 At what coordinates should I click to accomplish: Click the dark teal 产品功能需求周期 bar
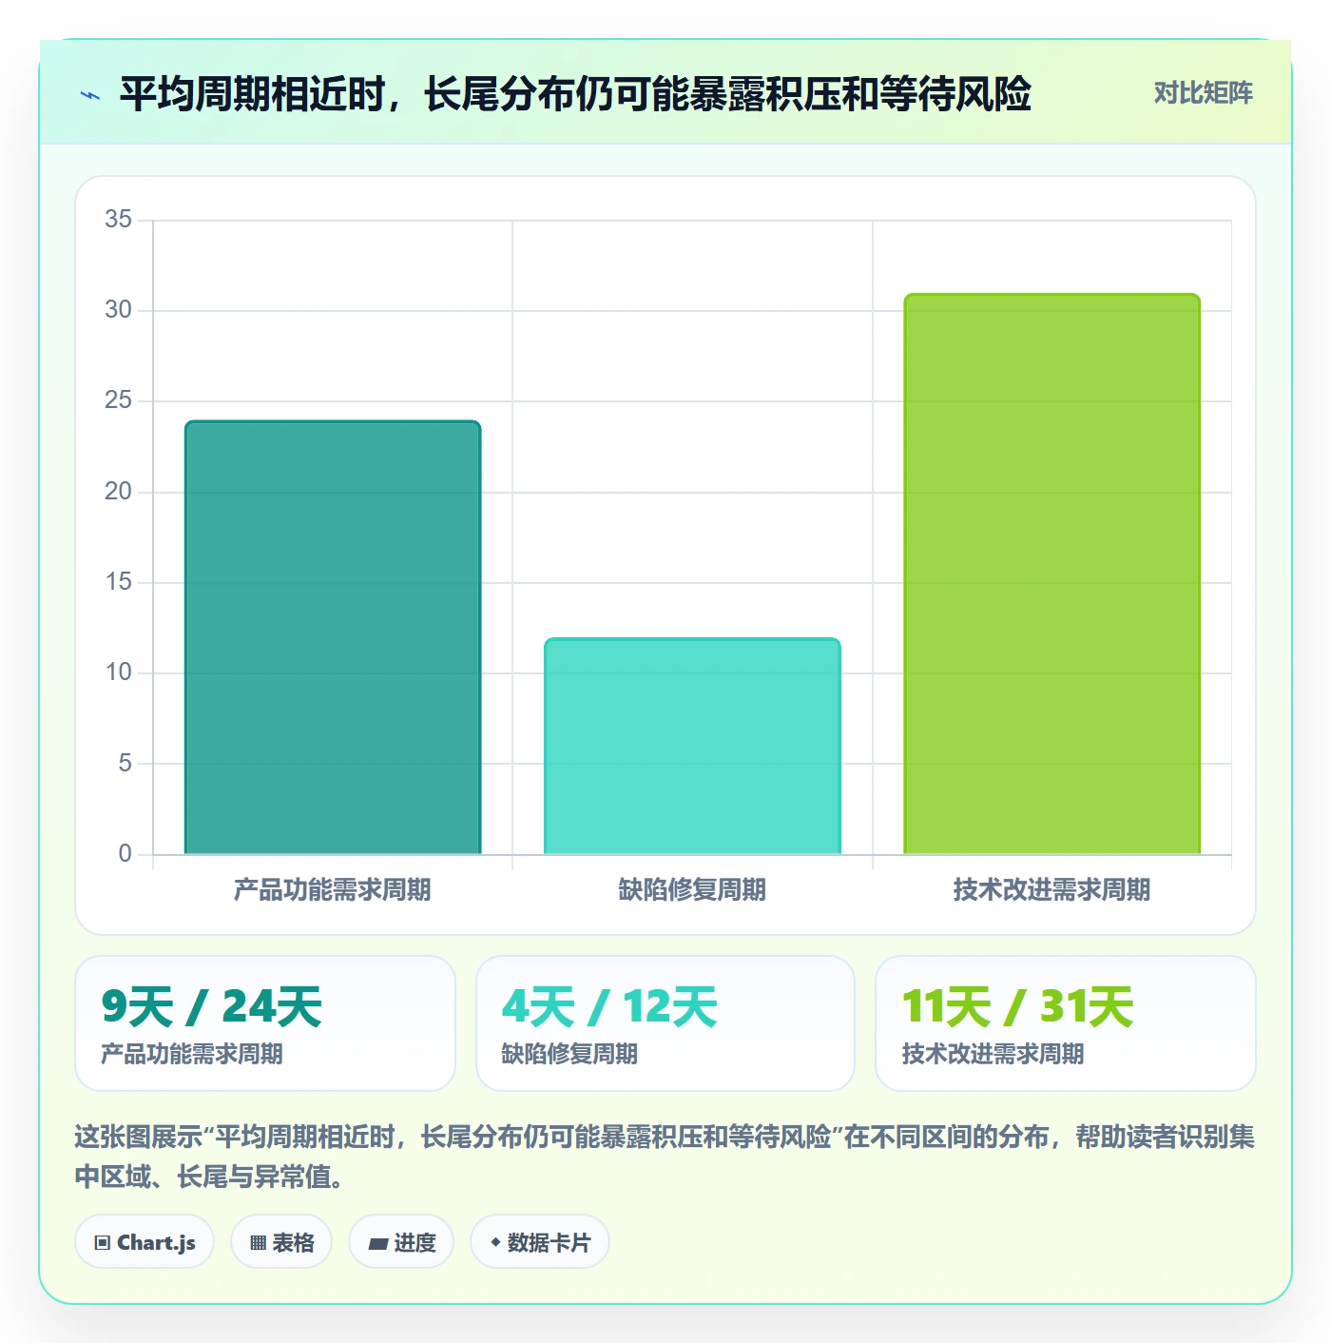click(x=333, y=637)
